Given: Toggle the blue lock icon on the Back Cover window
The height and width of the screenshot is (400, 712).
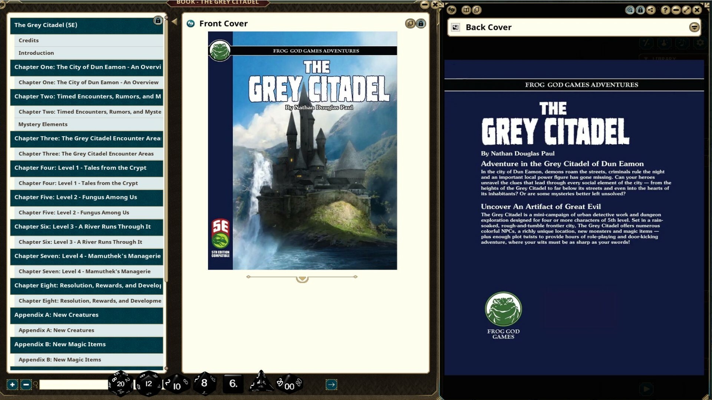Looking at the screenshot, I should click(x=640, y=10).
